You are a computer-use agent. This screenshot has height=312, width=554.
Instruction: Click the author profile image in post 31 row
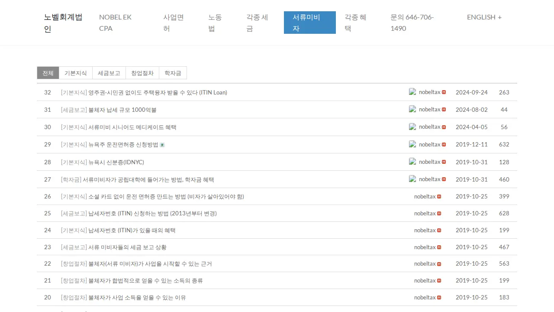click(x=412, y=109)
